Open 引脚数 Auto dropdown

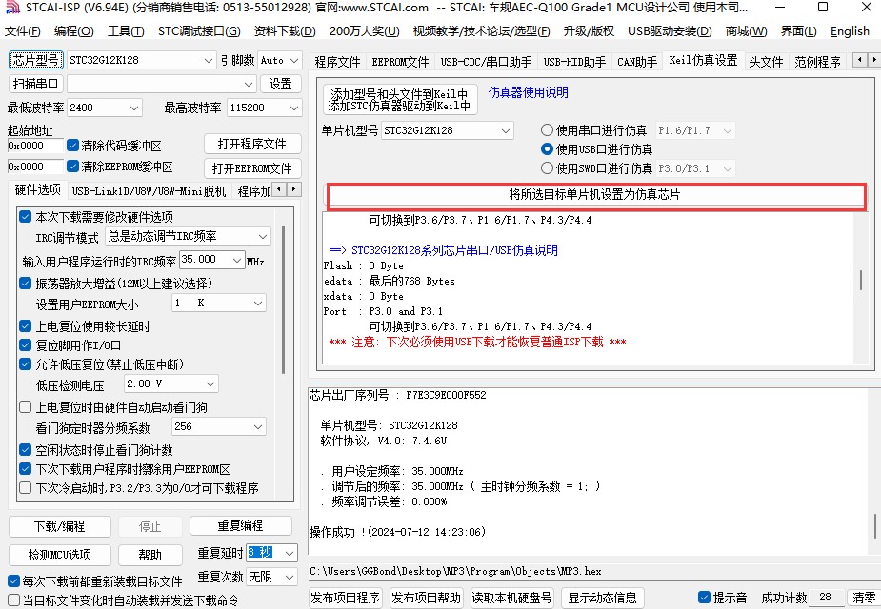(280, 60)
